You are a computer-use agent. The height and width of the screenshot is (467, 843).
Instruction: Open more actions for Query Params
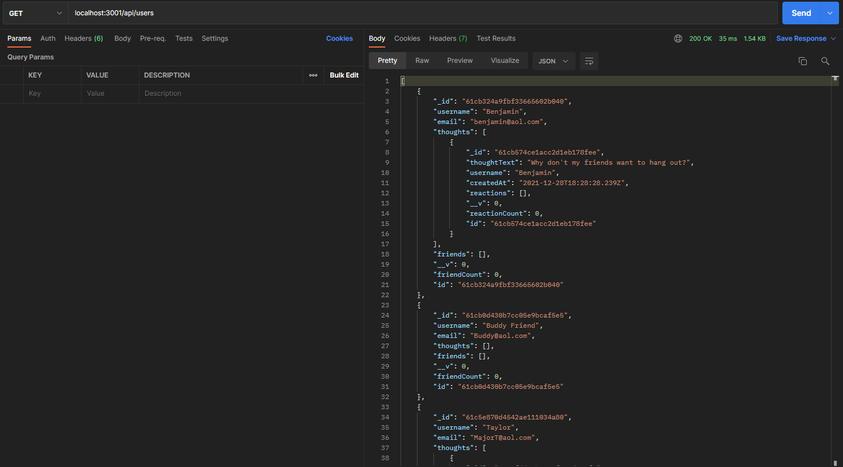coord(313,75)
